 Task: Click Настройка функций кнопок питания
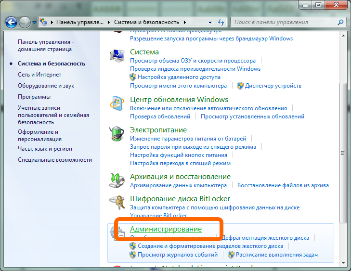click(x=179, y=155)
